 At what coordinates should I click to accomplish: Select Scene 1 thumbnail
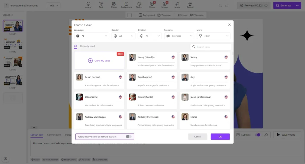(x=13, y=26)
